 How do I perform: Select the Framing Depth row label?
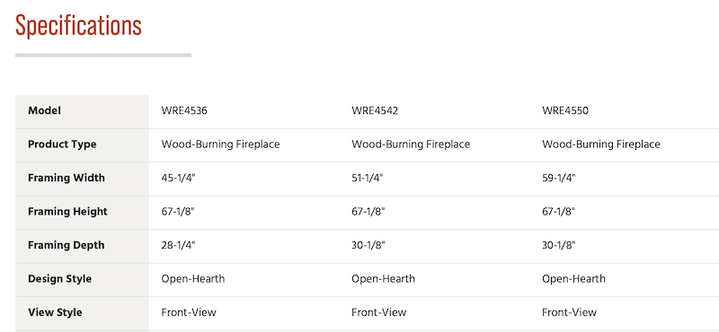click(67, 245)
